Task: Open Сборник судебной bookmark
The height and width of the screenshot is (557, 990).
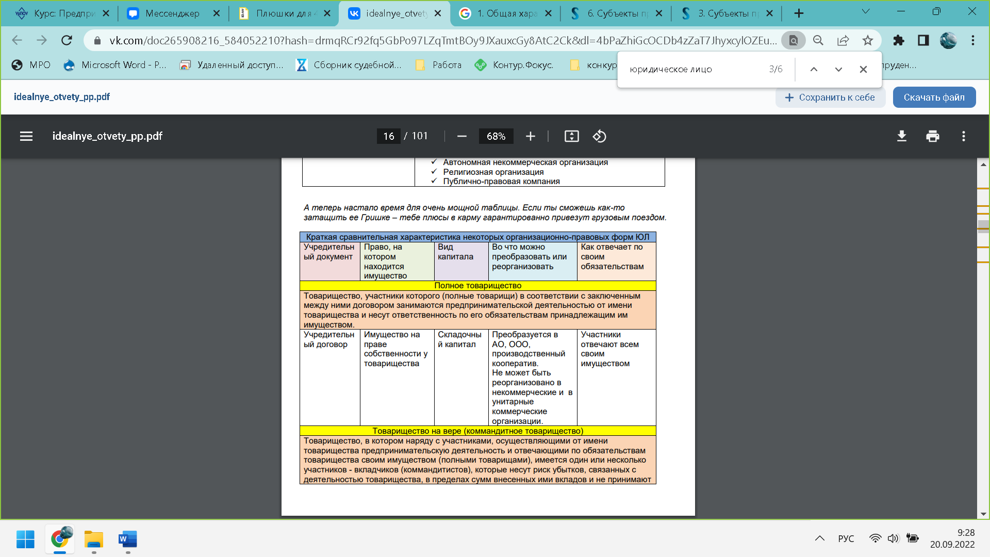Action: point(349,65)
